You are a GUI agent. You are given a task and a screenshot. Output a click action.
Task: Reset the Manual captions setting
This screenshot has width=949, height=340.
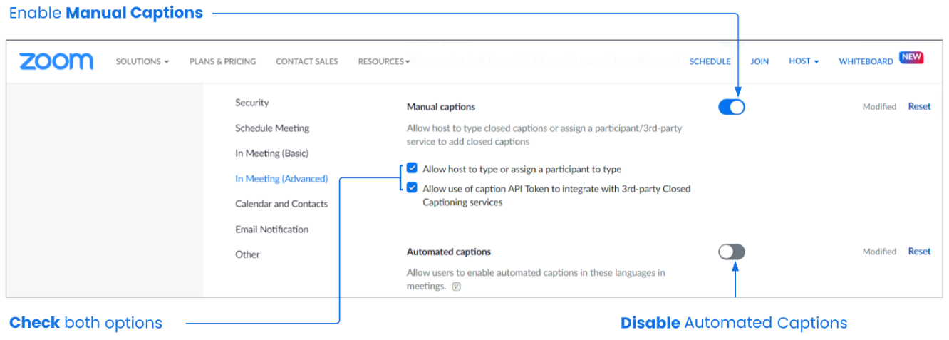919,107
